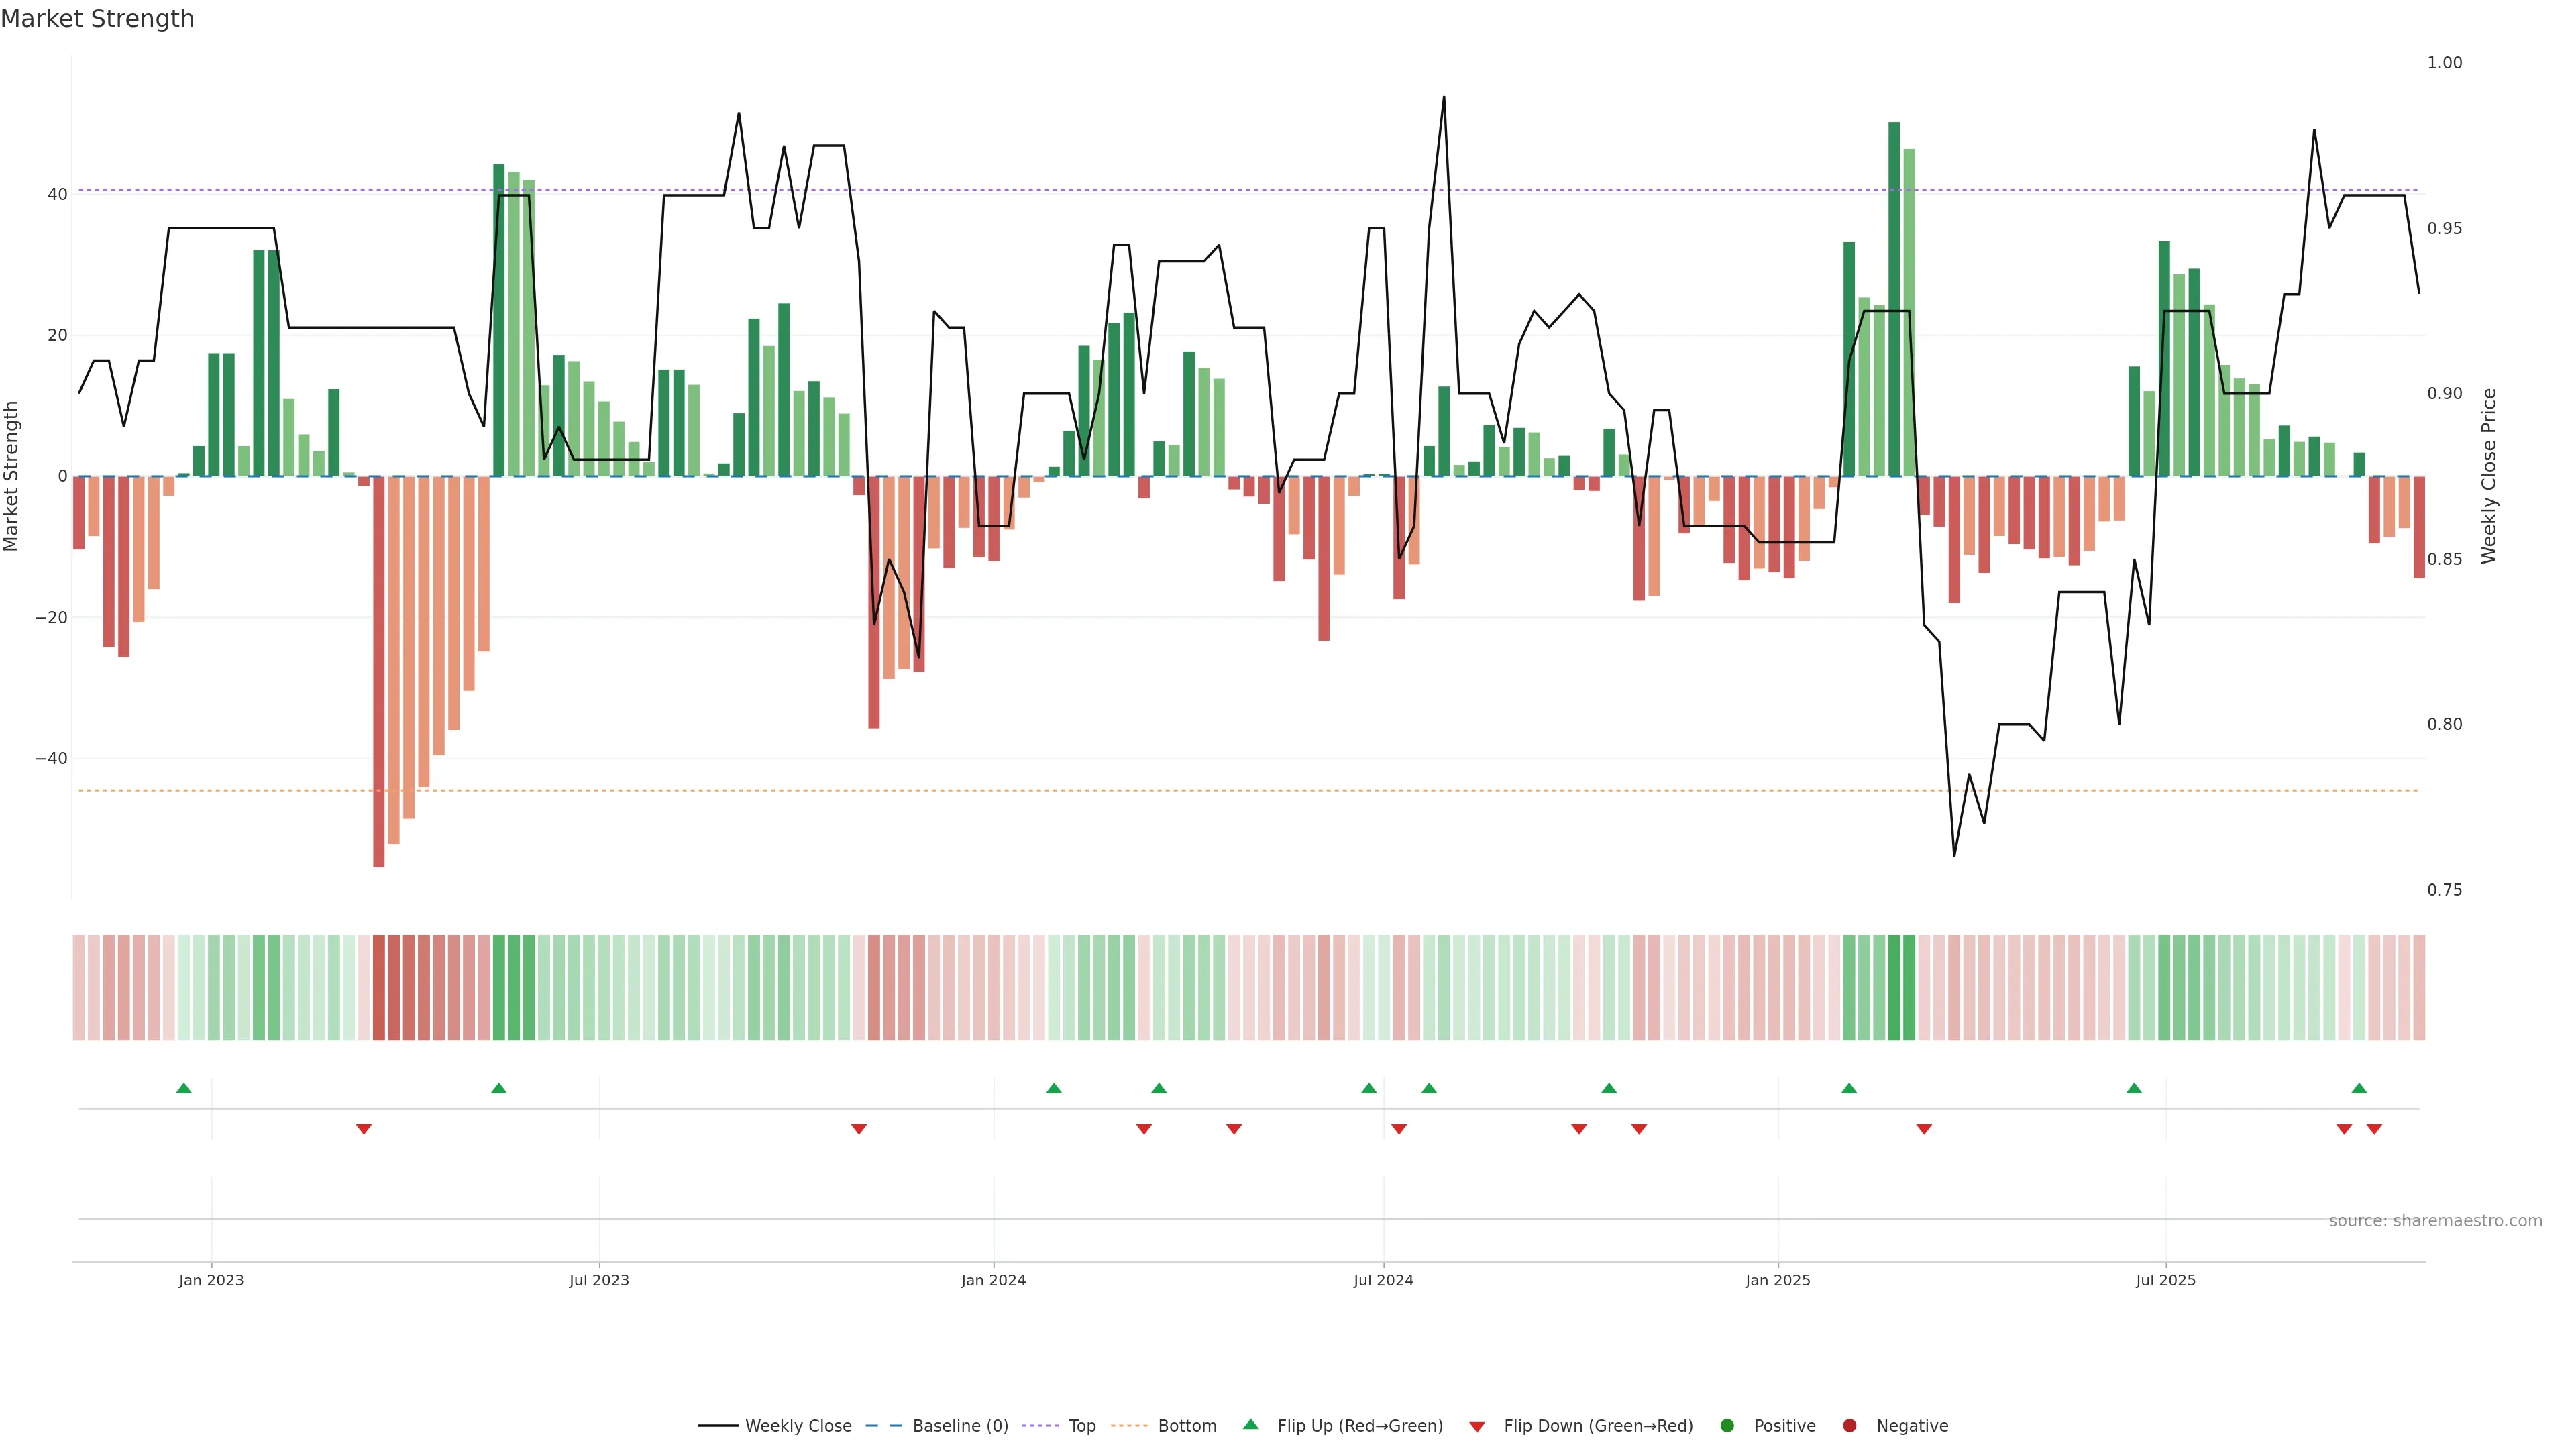
Task: Click the first green flip-up triangle before Jan 2023
Action: coord(184,1088)
